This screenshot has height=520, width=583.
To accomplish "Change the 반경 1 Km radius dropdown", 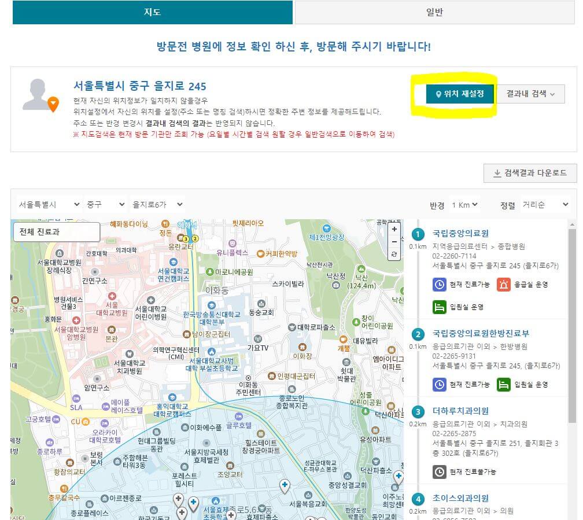I will tap(465, 205).
